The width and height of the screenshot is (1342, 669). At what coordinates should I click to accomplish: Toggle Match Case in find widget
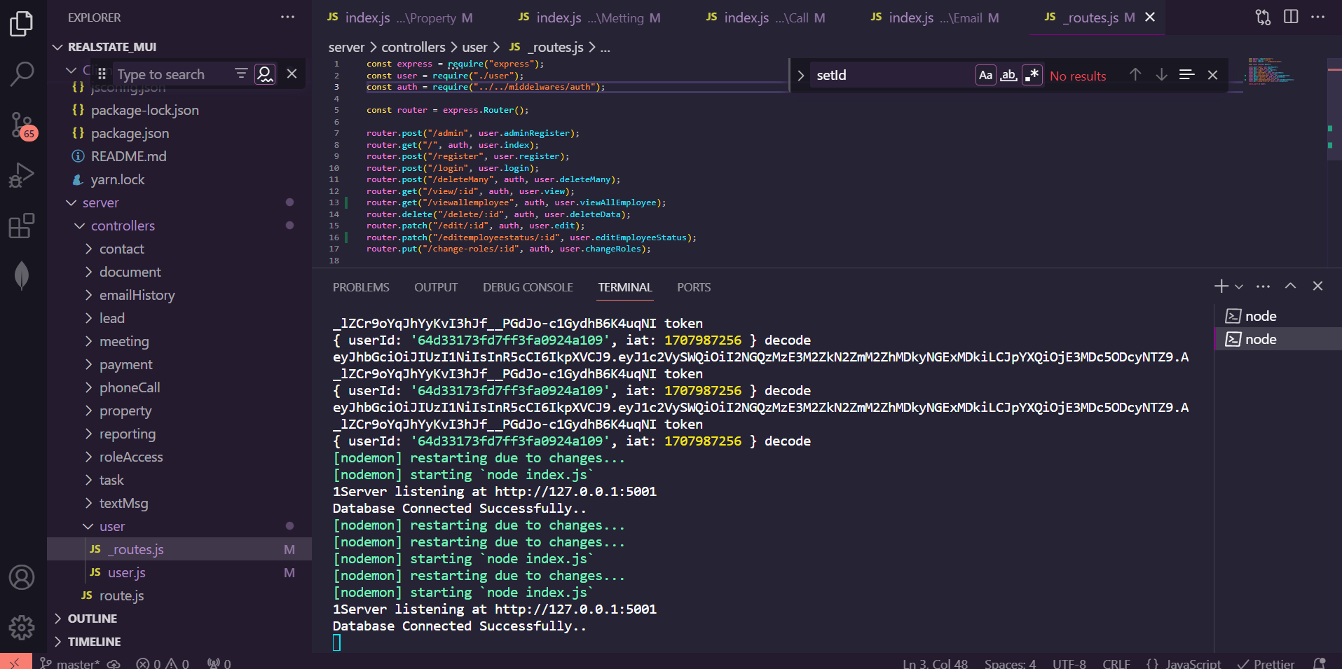[x=985, y=75]
